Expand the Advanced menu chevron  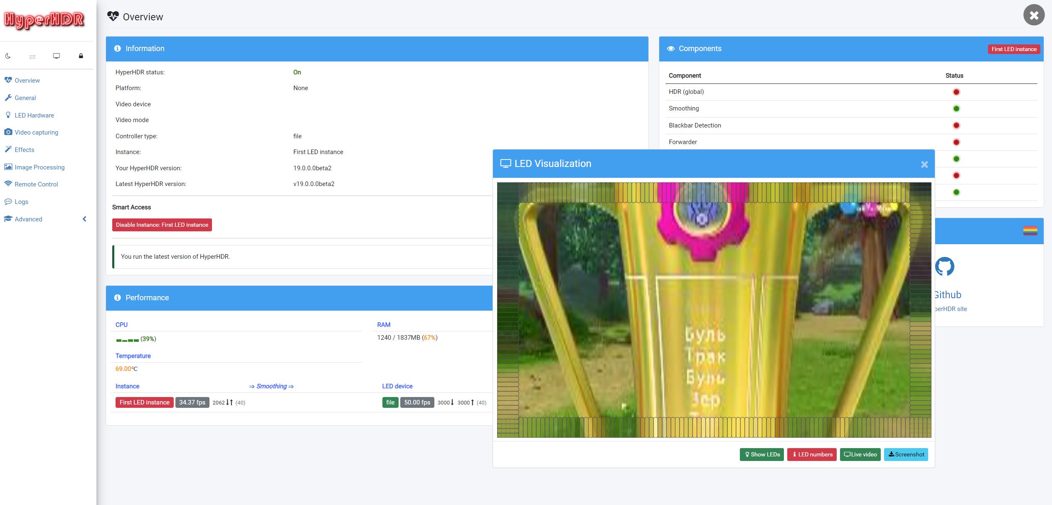pos(84,219)
